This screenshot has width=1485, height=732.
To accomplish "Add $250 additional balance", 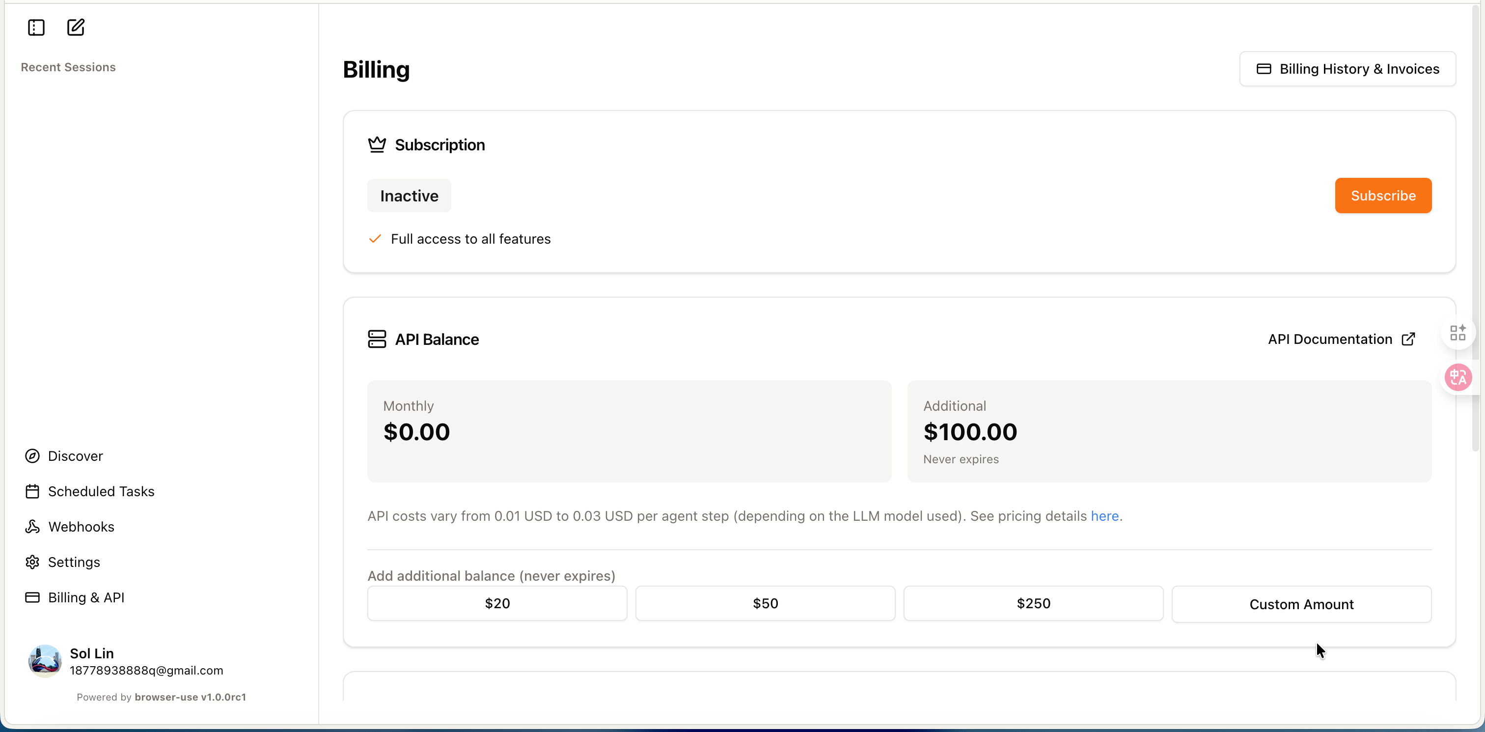I will click(1033, 603).
